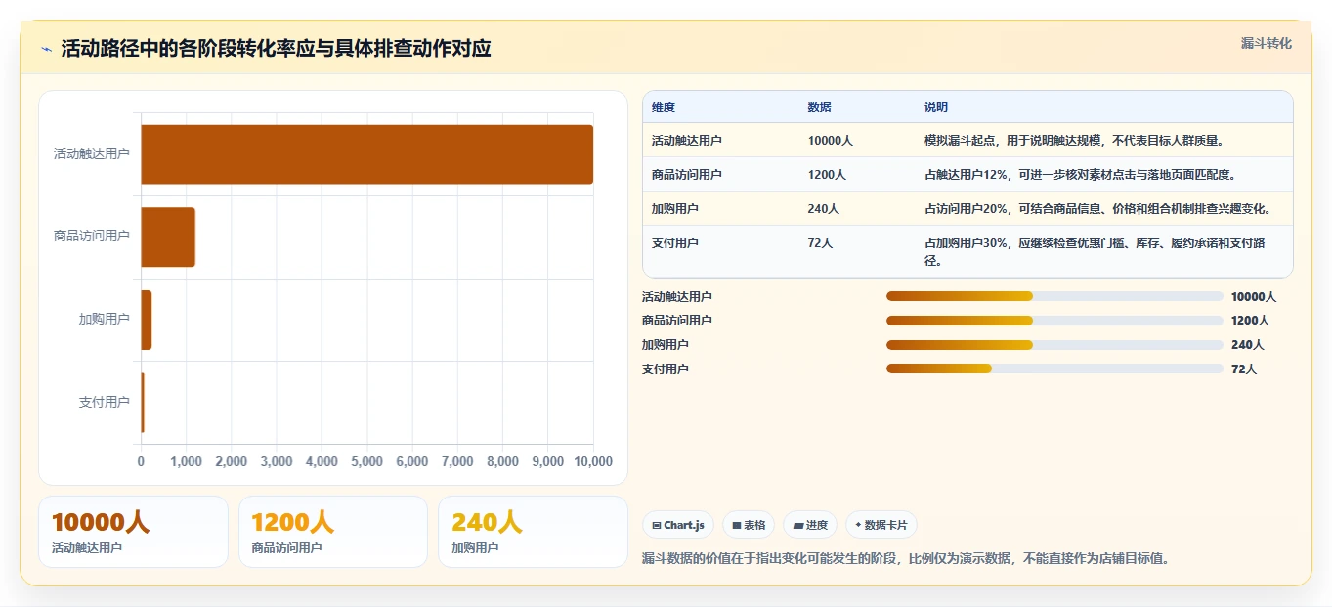Viewport: 1332px width, 607px height.
Task: Click the 加购用户 y-axis label of the chart
Action: pyautogui.click(x=105, y=320)
